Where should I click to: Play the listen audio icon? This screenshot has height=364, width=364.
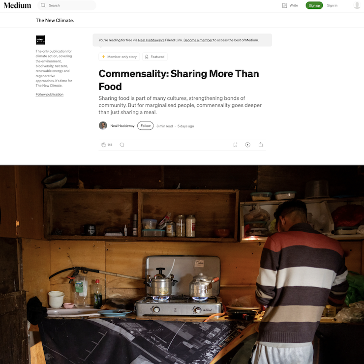[248, 145]
